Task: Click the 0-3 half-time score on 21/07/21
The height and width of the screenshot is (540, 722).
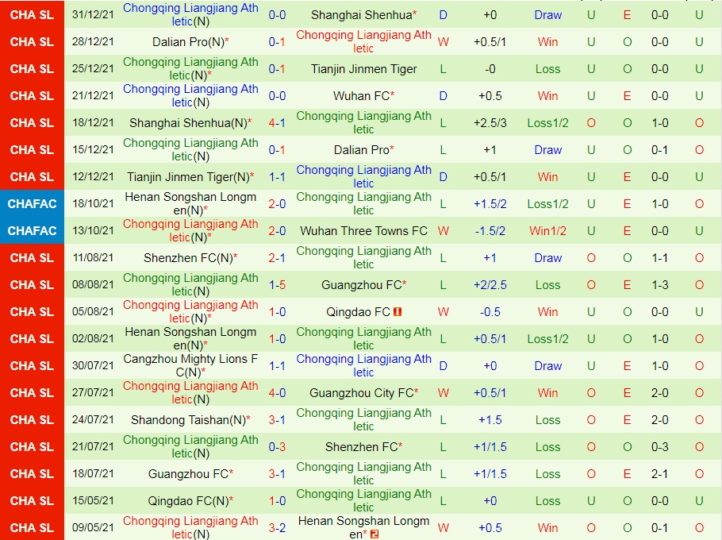Action: pos(660,447)
